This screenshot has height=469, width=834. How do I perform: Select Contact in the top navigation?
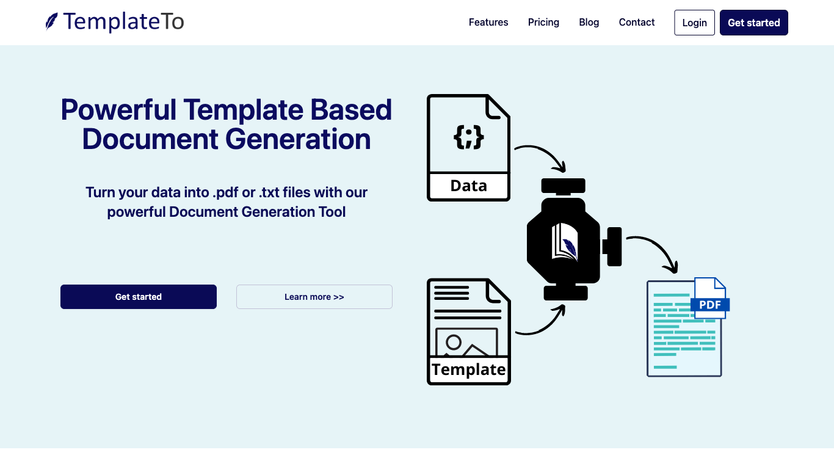636,23
